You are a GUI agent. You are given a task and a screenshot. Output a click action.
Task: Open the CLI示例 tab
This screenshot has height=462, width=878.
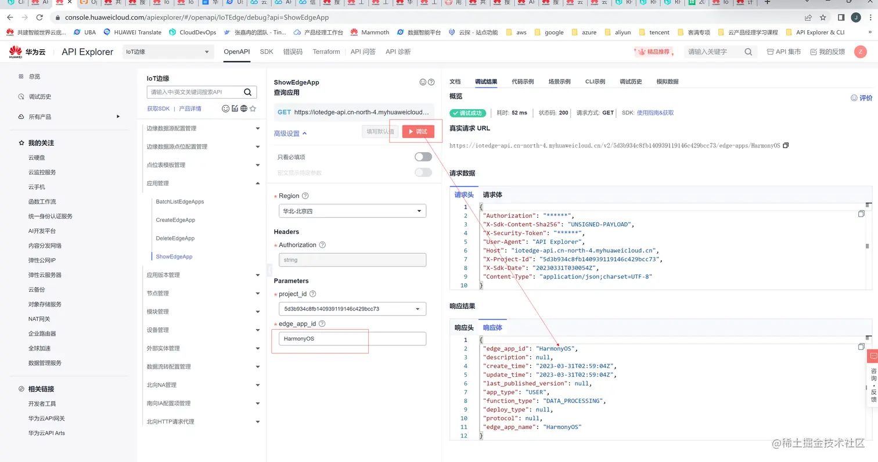tap(595, 82)
